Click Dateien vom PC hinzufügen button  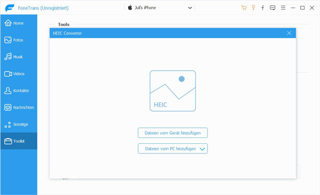pyautogui.click(x=173, y=149)
